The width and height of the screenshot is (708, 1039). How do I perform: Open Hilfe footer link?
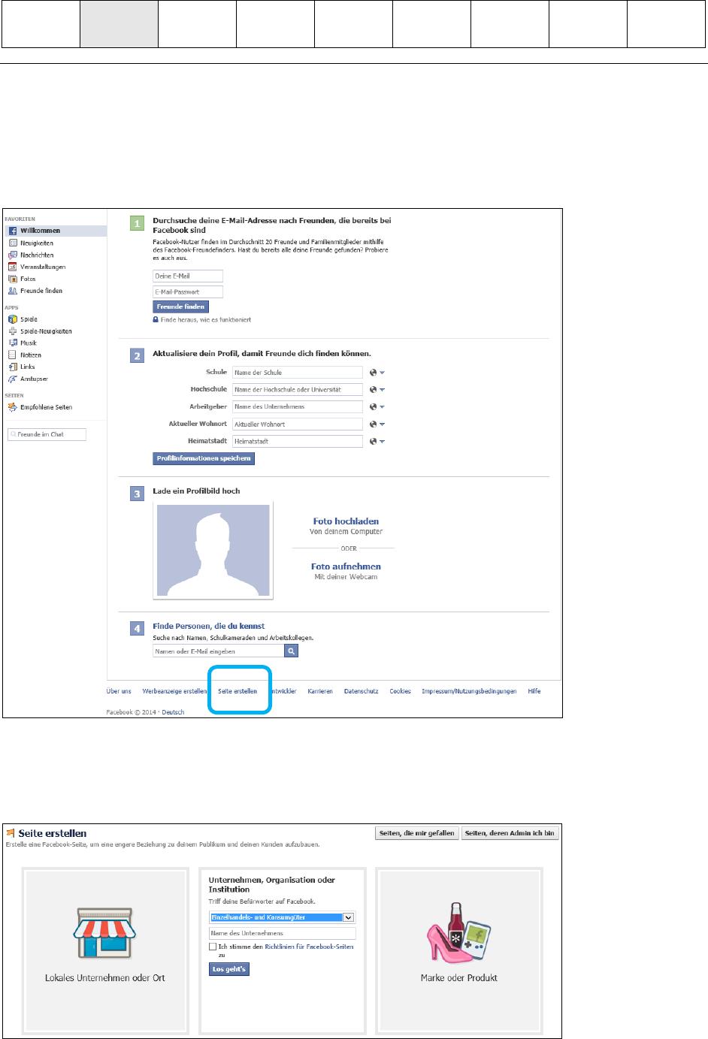pyautogui.click(x=534, y=691)
